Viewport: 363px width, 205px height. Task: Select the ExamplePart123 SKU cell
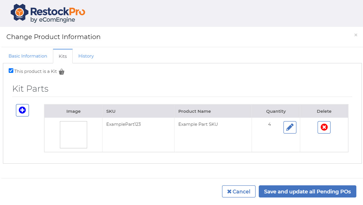coord(123,124)
